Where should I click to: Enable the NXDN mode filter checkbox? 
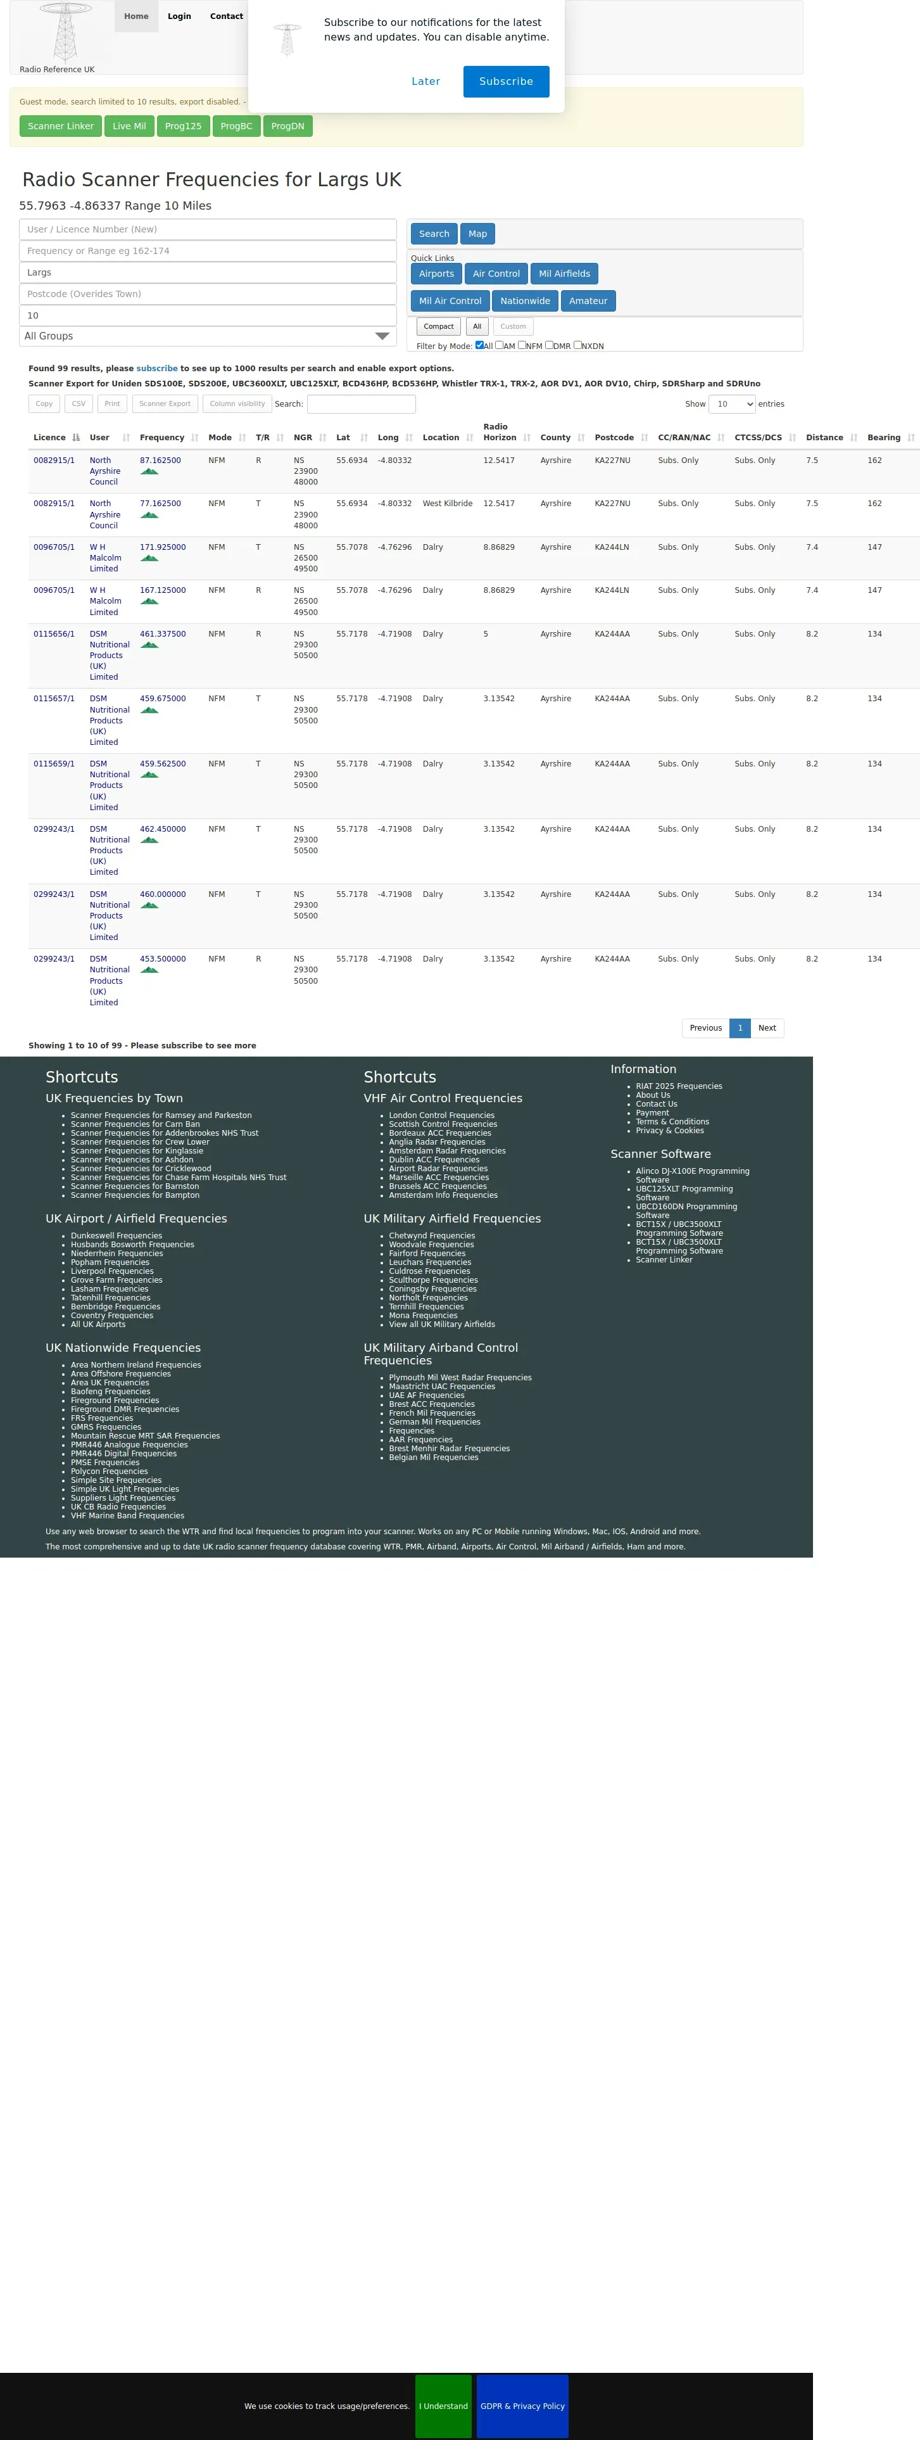(x=577, y=345)
